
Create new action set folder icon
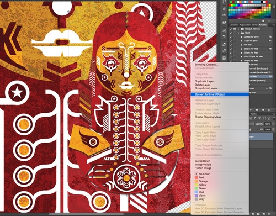tap(257, 110)
